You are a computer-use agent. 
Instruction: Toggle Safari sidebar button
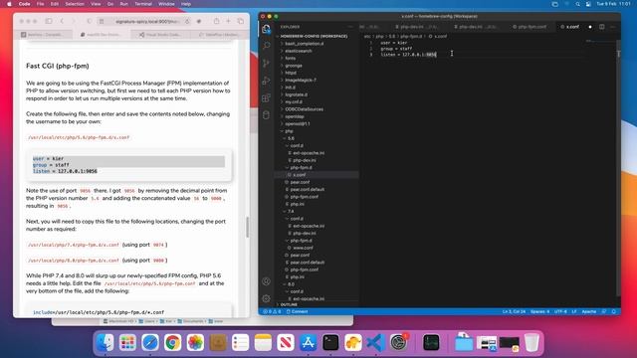pos(49,21)
